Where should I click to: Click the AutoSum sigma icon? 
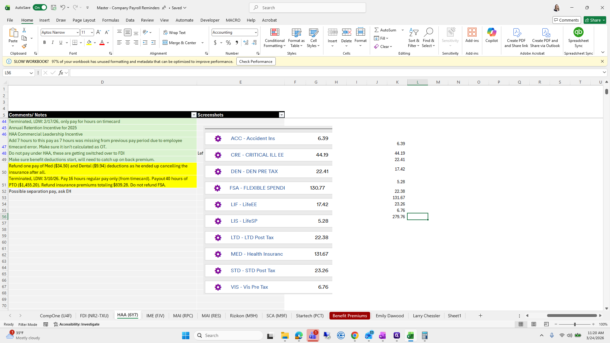(376, 30)
